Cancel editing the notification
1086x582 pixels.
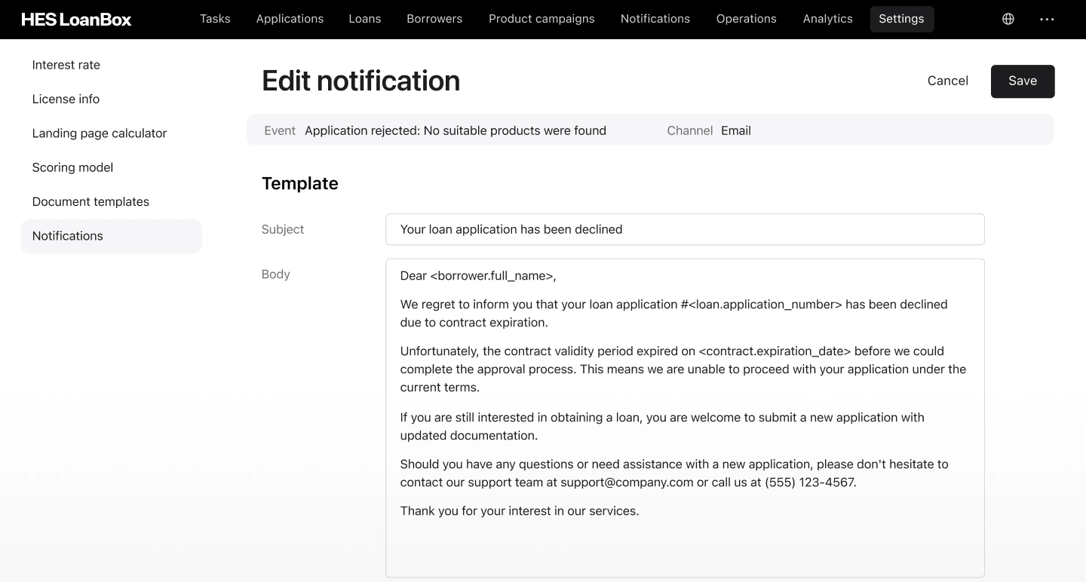(x=947, y=81)
